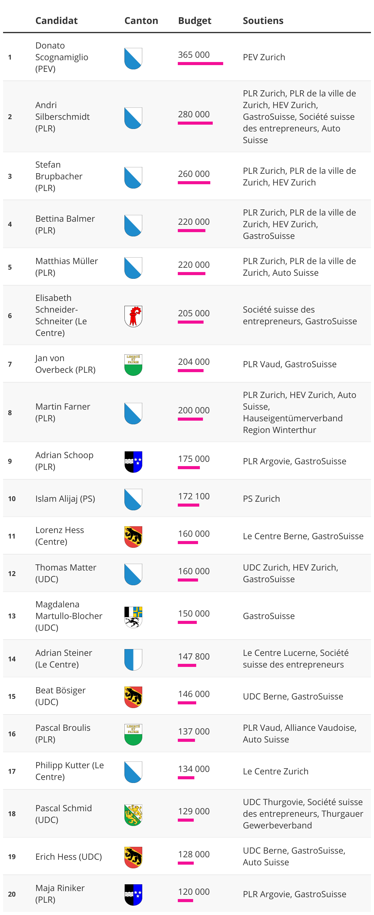This screenshot has height=915, width=374.
Task: Click the Zurich flag in Islam Alijaj's row
Action: 133,499
